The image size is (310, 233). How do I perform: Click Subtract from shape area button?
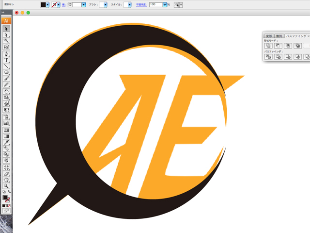(x=278, y=46)
